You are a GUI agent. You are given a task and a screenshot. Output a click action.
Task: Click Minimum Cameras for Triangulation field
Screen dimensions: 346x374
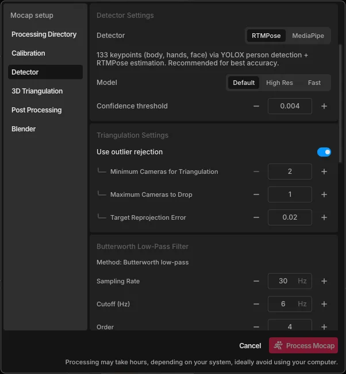pos(290,172)
